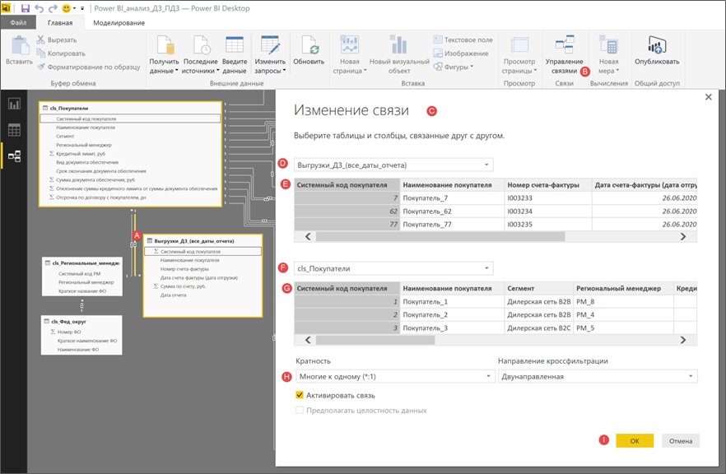Select Краткое название ФО field
Screen dimensions: 726x474
82,290
